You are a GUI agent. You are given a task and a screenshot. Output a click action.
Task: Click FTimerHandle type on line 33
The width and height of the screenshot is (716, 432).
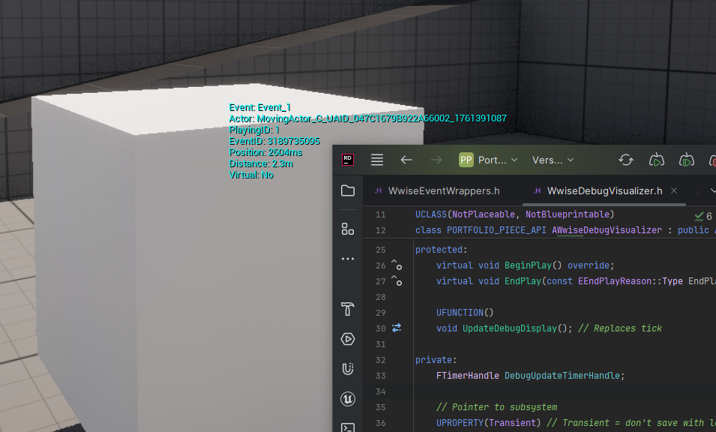click(x=467, y=375)
